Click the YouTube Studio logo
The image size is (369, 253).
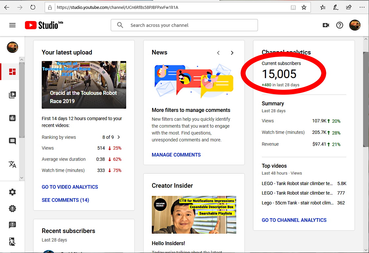click(x=44, y=25)
